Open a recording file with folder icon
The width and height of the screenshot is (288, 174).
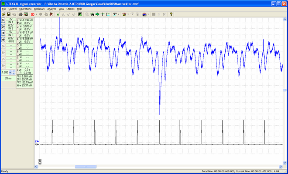pos(3,14)
